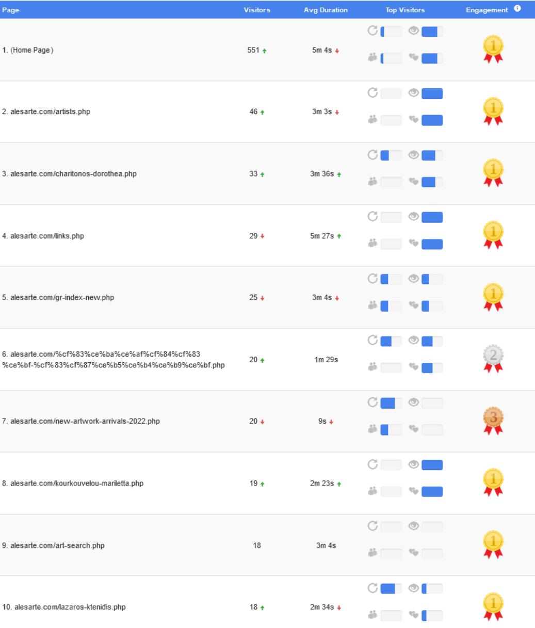Viewport: 535px width, 628px height.
Task: Click the 1m 29s duration value
Action: coord(326,360)
